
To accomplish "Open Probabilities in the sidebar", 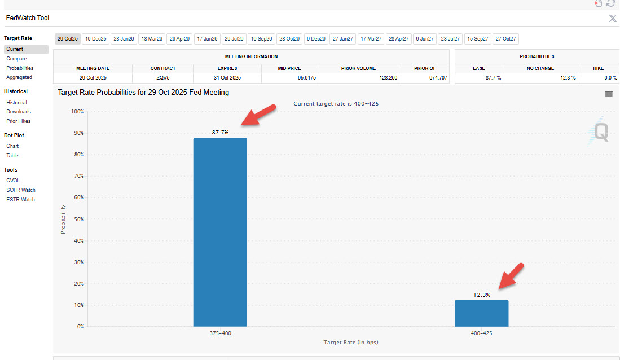I will [x=20, y=68].
